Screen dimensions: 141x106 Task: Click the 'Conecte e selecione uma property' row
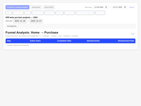click(70, 45)
